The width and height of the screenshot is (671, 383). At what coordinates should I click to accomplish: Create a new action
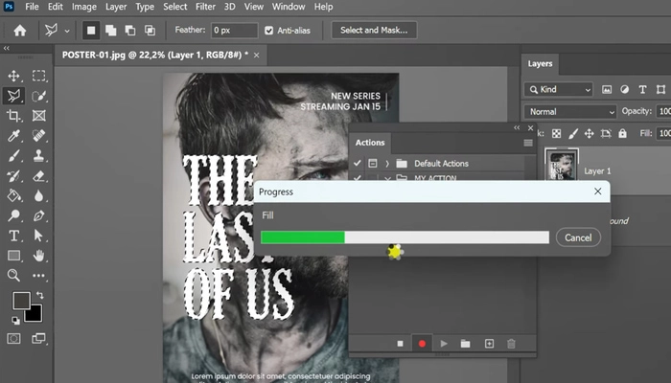pos(489,344)
